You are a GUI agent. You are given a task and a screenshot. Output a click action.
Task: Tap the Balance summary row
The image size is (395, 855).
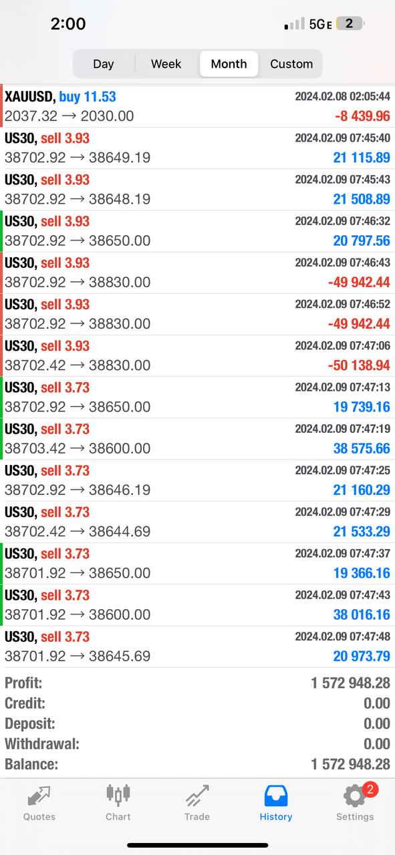pyautogui.click(x=197, y=763)
